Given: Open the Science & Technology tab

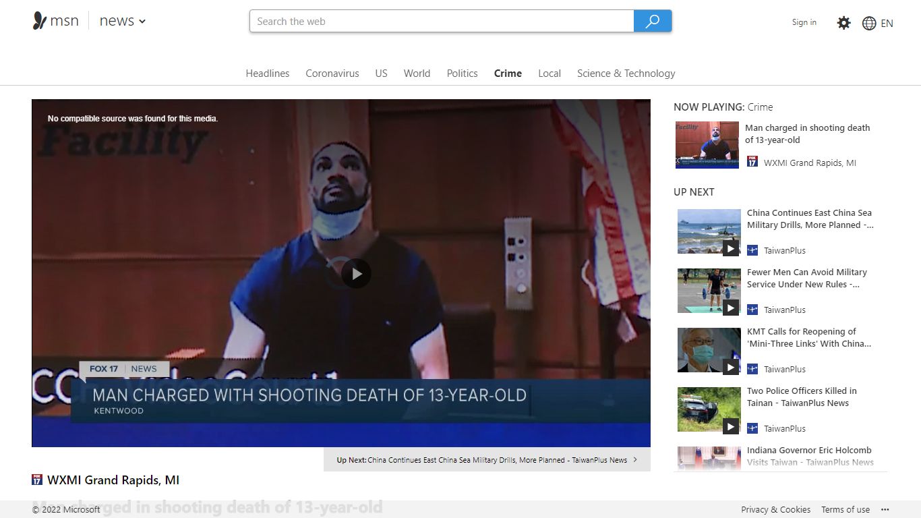Looking at the screenshot, I should (x=626, y=74).
